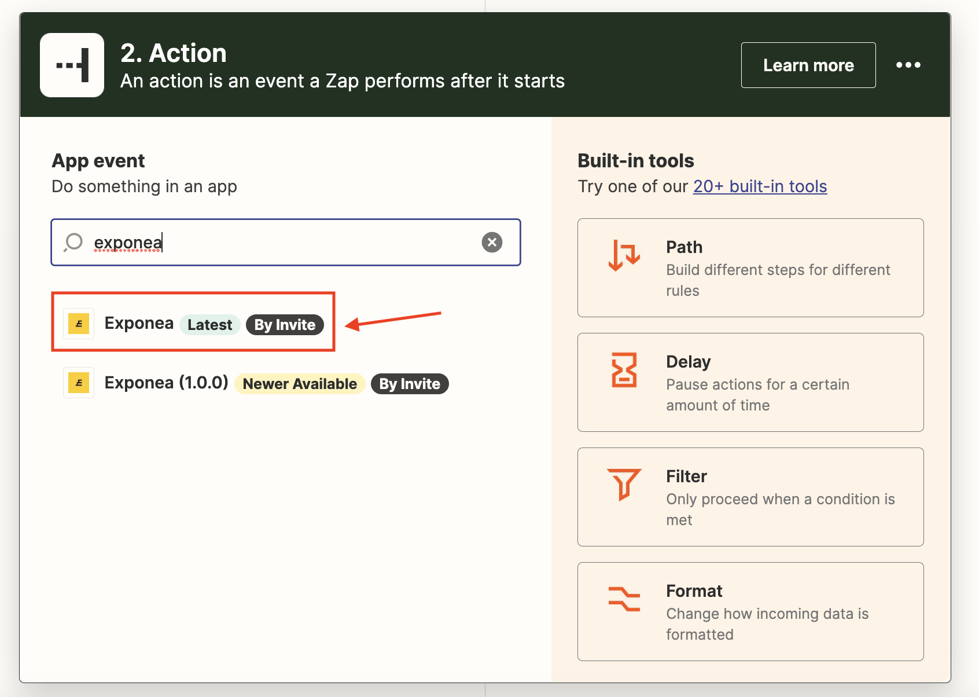Viewport: 979px width, 697px height.
Task: Select the Exponea Latest app result
Action: pos(193,322)
